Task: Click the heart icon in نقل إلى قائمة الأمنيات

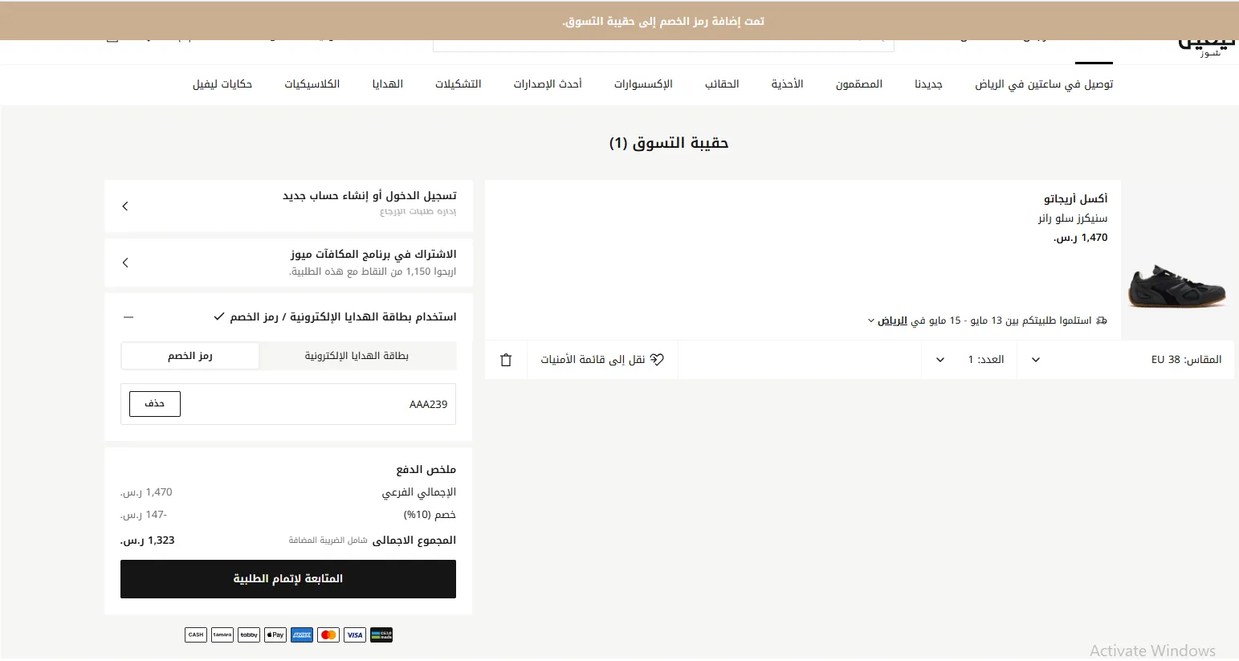Action: pos(657,360)
